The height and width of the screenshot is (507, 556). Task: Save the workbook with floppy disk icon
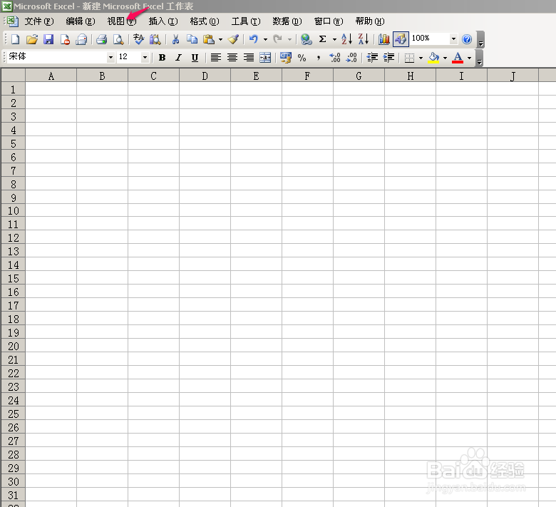click(48, 39)
